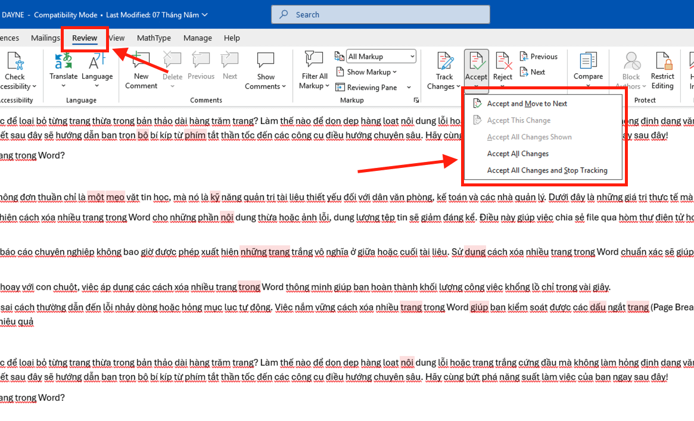Viewport: 694px width, 421px height.
Task: Toggle the Reviewing Pane
Action: click(x=373, y=88)
